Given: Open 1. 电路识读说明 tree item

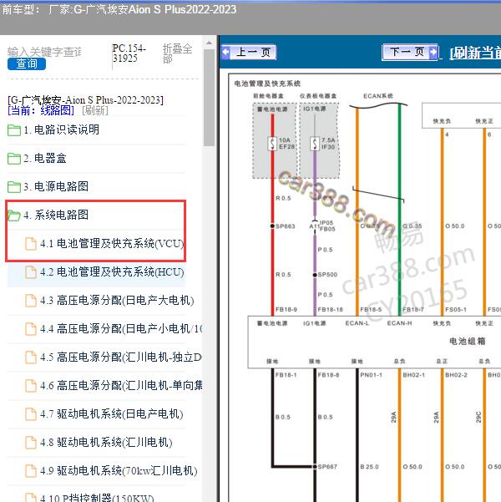Looking at the screenshot, I should click(61, 130).
